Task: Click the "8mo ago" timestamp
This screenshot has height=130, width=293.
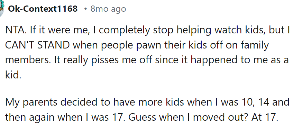Action: tap(108, 9)
